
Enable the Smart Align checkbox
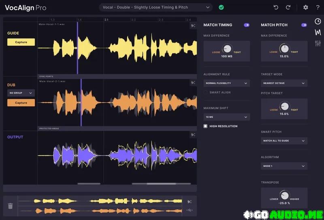(205, 92)
